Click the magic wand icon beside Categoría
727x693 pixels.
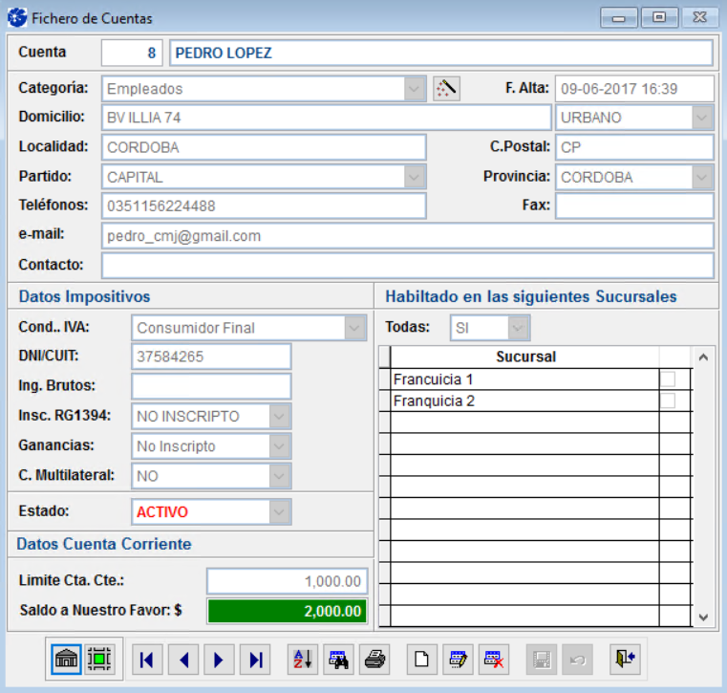(x=446, y=89)
